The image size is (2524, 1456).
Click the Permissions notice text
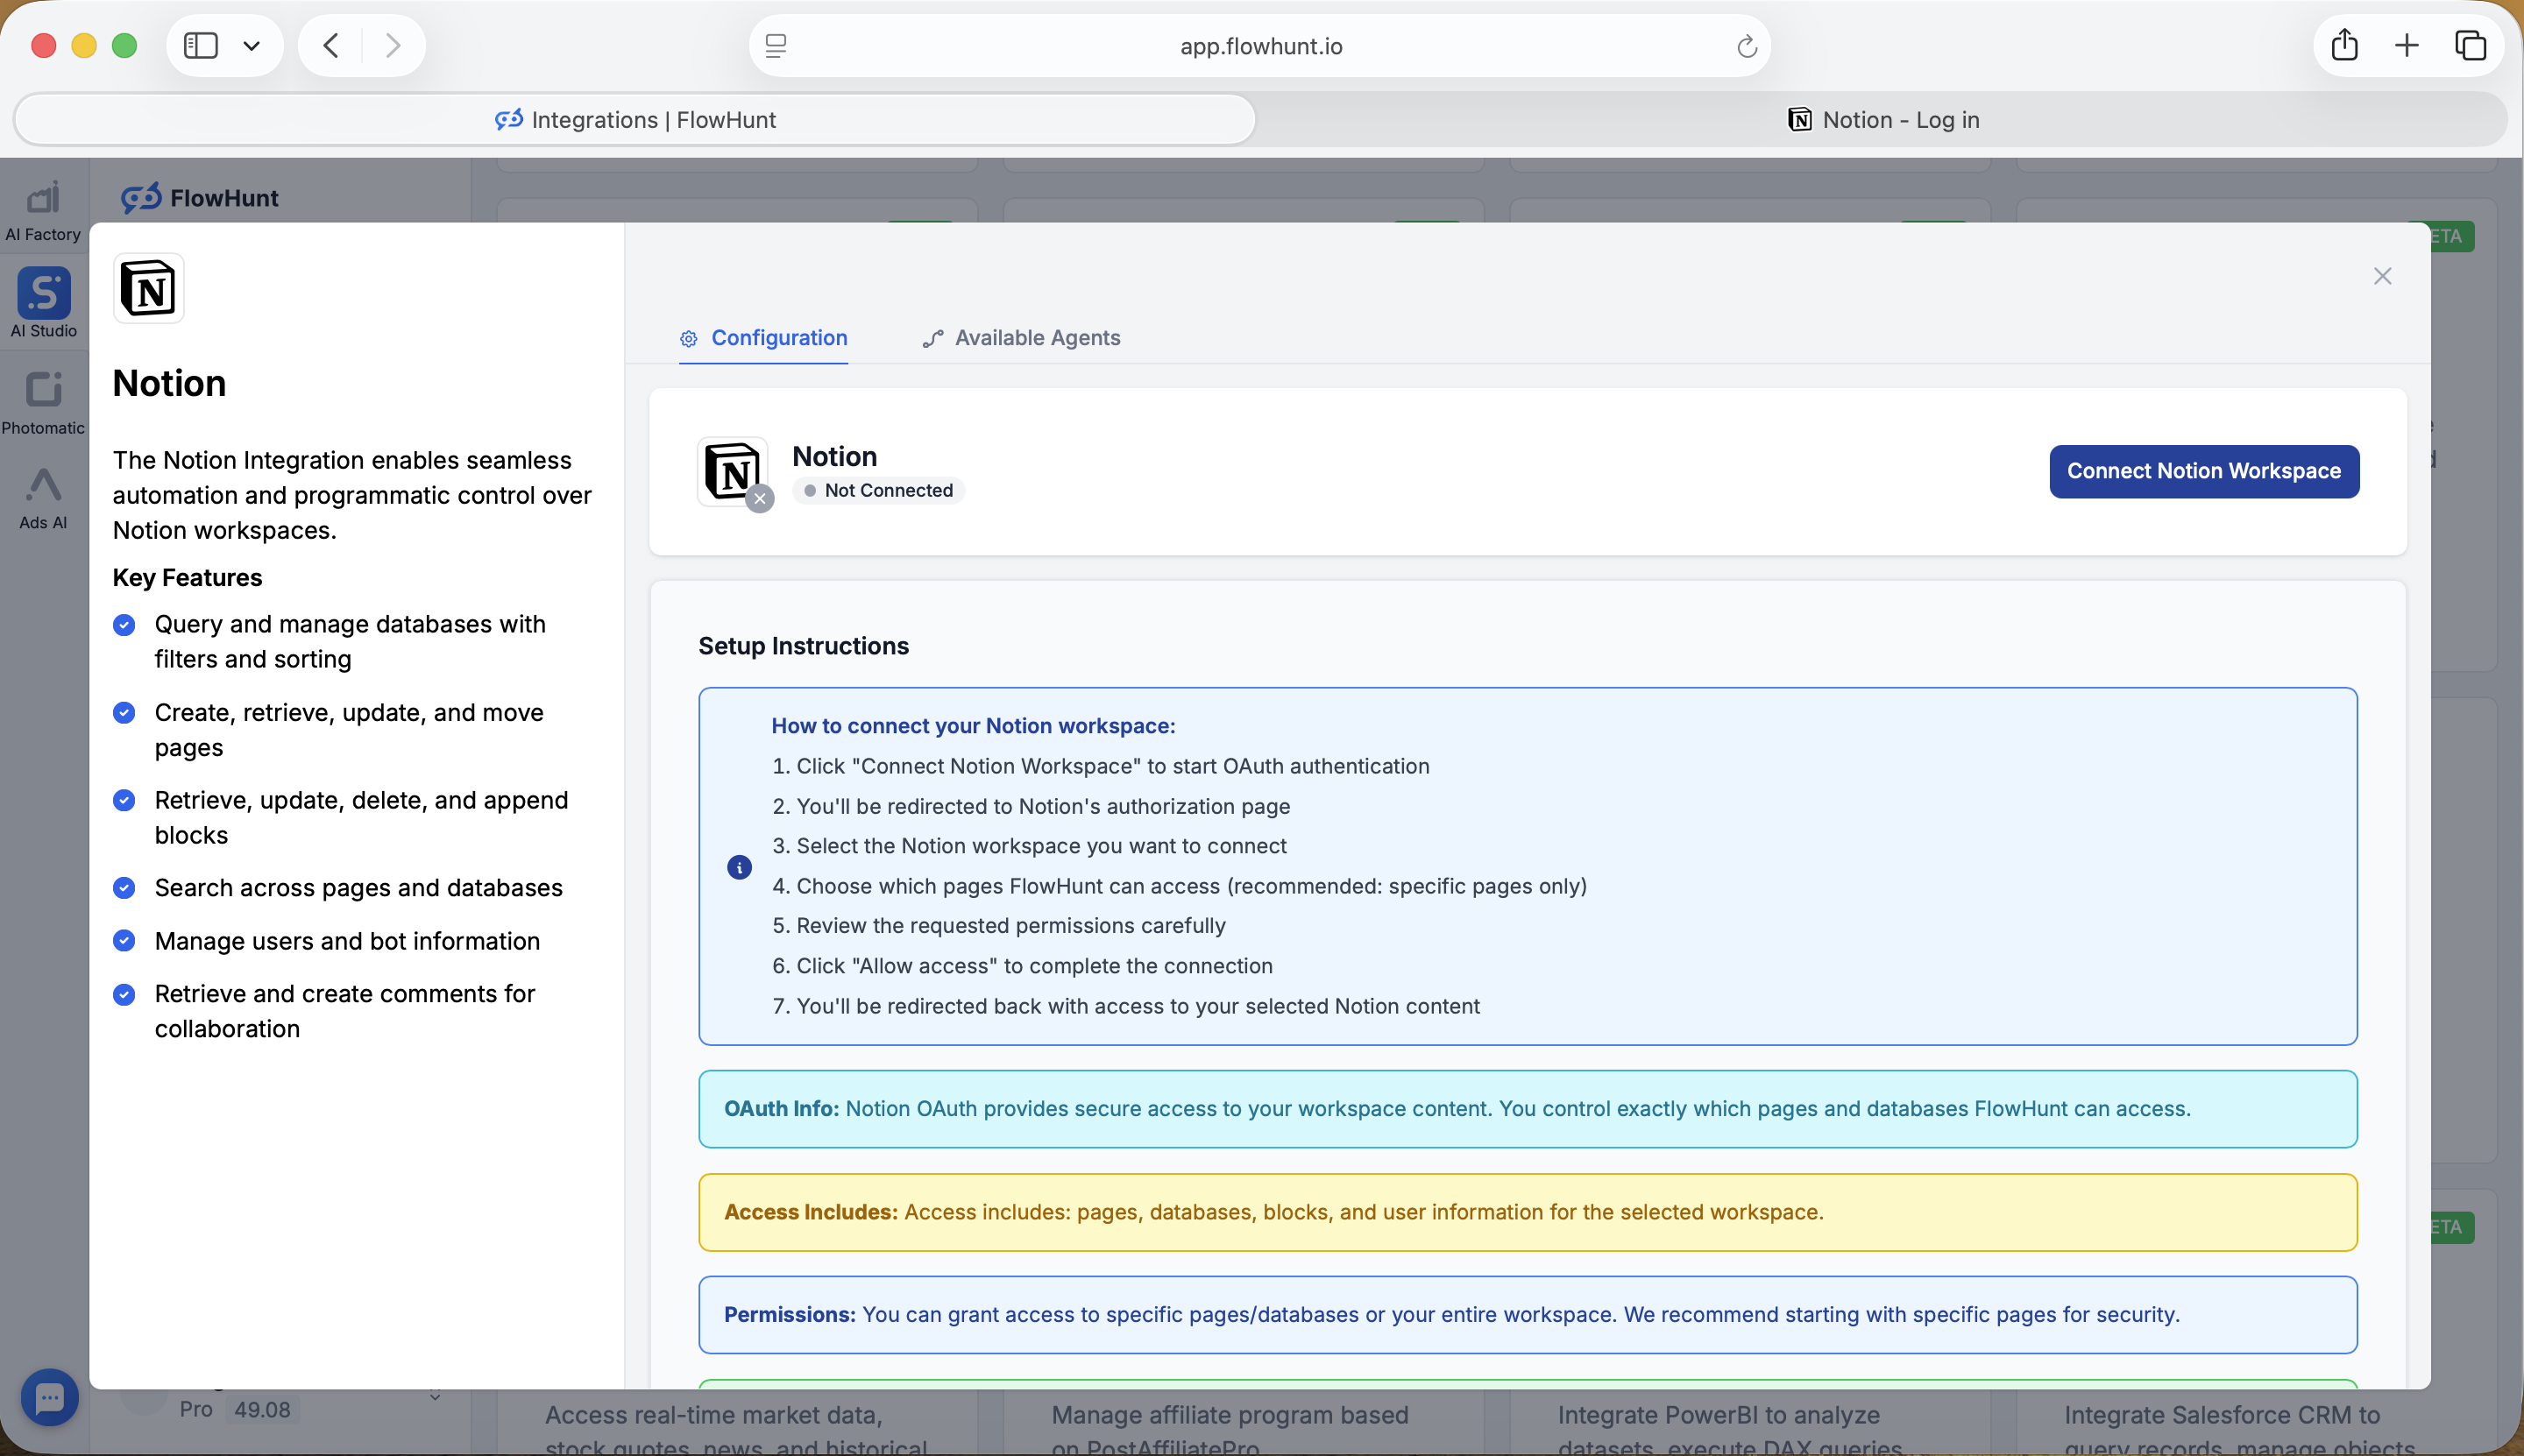pyautogui.click(x=1451, y=1315)
